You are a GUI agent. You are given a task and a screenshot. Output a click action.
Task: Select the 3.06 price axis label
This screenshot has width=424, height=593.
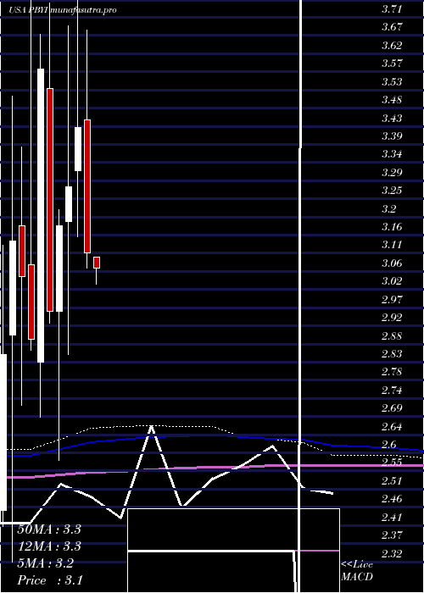coord(392,263)
